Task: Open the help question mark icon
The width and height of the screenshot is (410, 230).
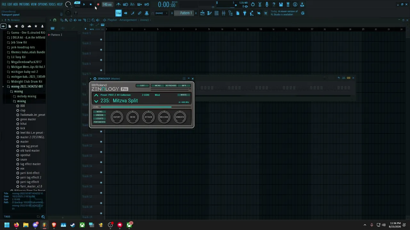Action: click(274, 4)
